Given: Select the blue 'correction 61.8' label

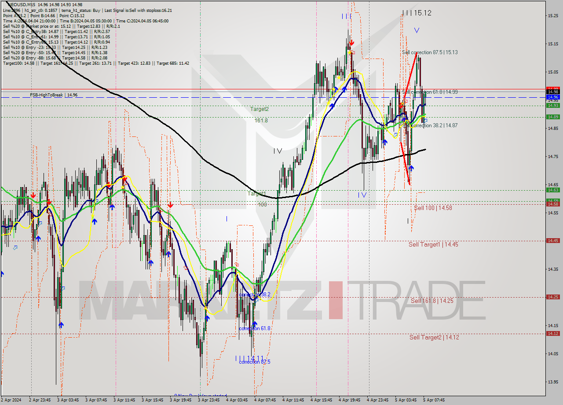Looking at the screenshot, I should click(254, 328).
